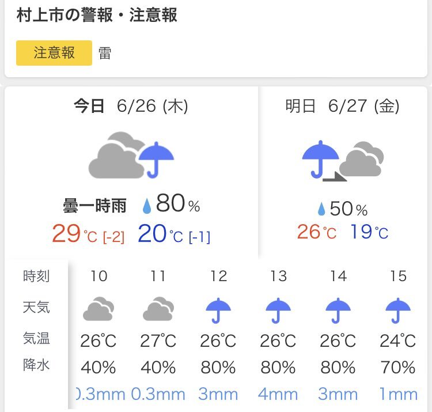
Task: Click the umbrella icon for 14 o'clock
Action: pyautogui.click(x=338, y=311)
